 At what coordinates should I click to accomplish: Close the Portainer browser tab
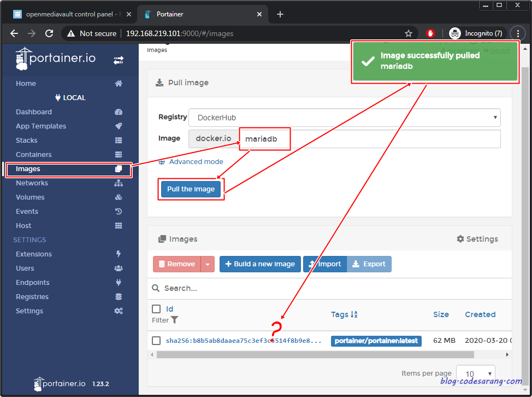pyautogui.click(x=259, y=14)
